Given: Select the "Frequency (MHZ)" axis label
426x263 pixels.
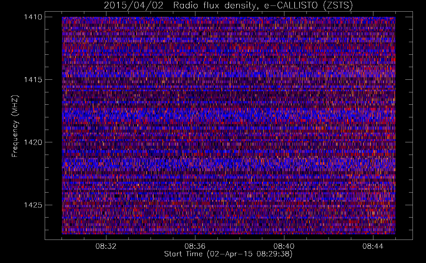Looking at the screenshot, I should point(15,126).
